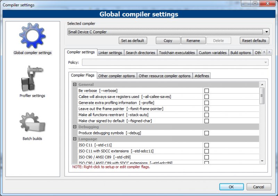Image resolution: width=278 pixels, height=196 pixels.
Task: Click the flags list scroll up arrow
Action: click(x=262, y=84)
